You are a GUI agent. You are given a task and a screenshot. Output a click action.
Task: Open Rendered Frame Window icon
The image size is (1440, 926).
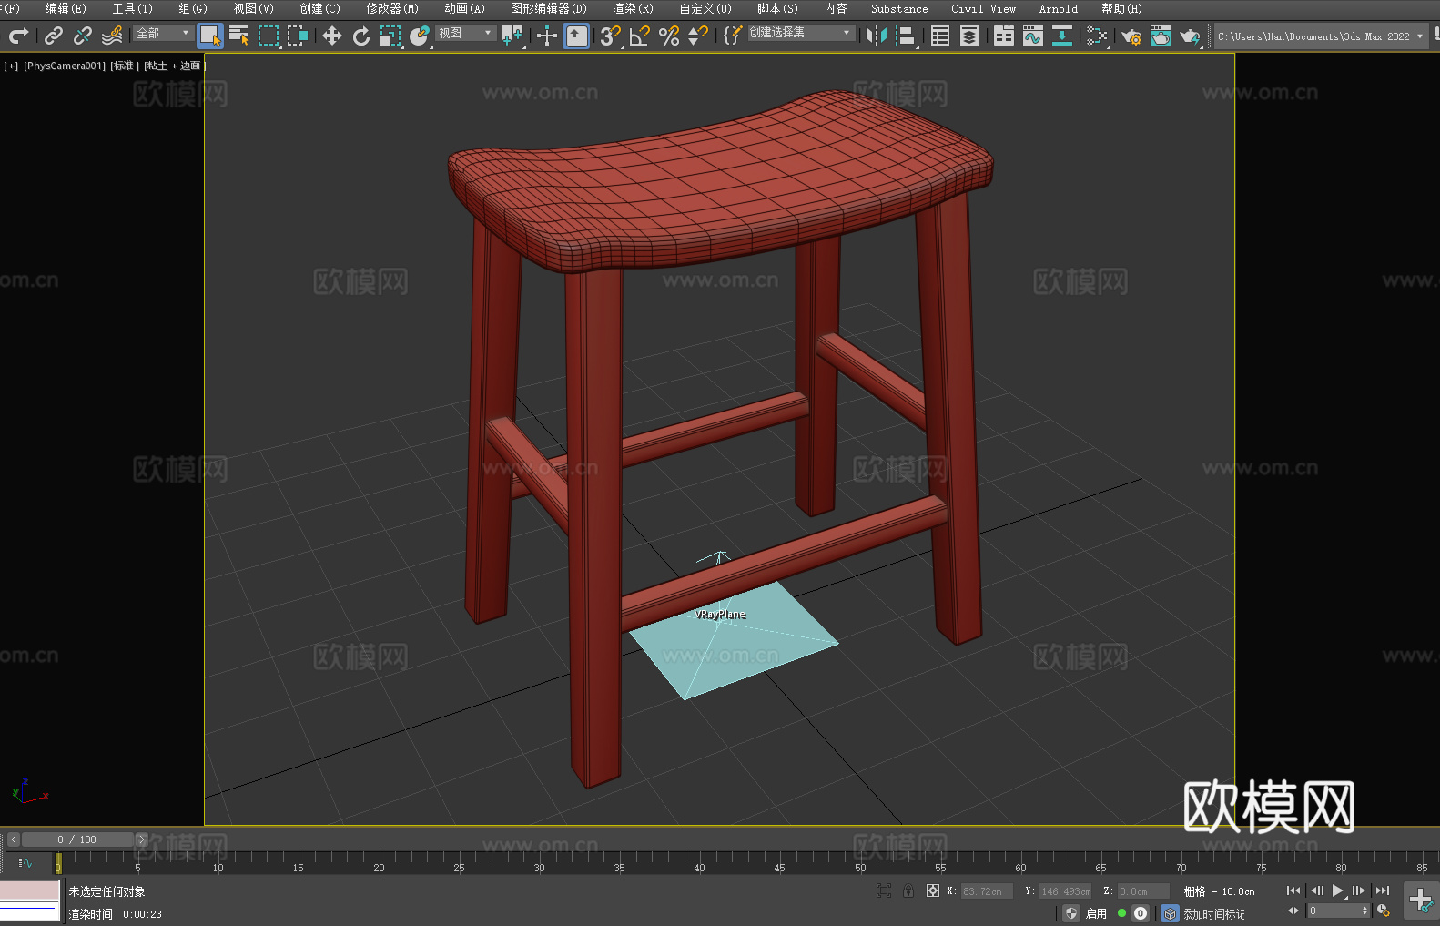(1161, 36)
